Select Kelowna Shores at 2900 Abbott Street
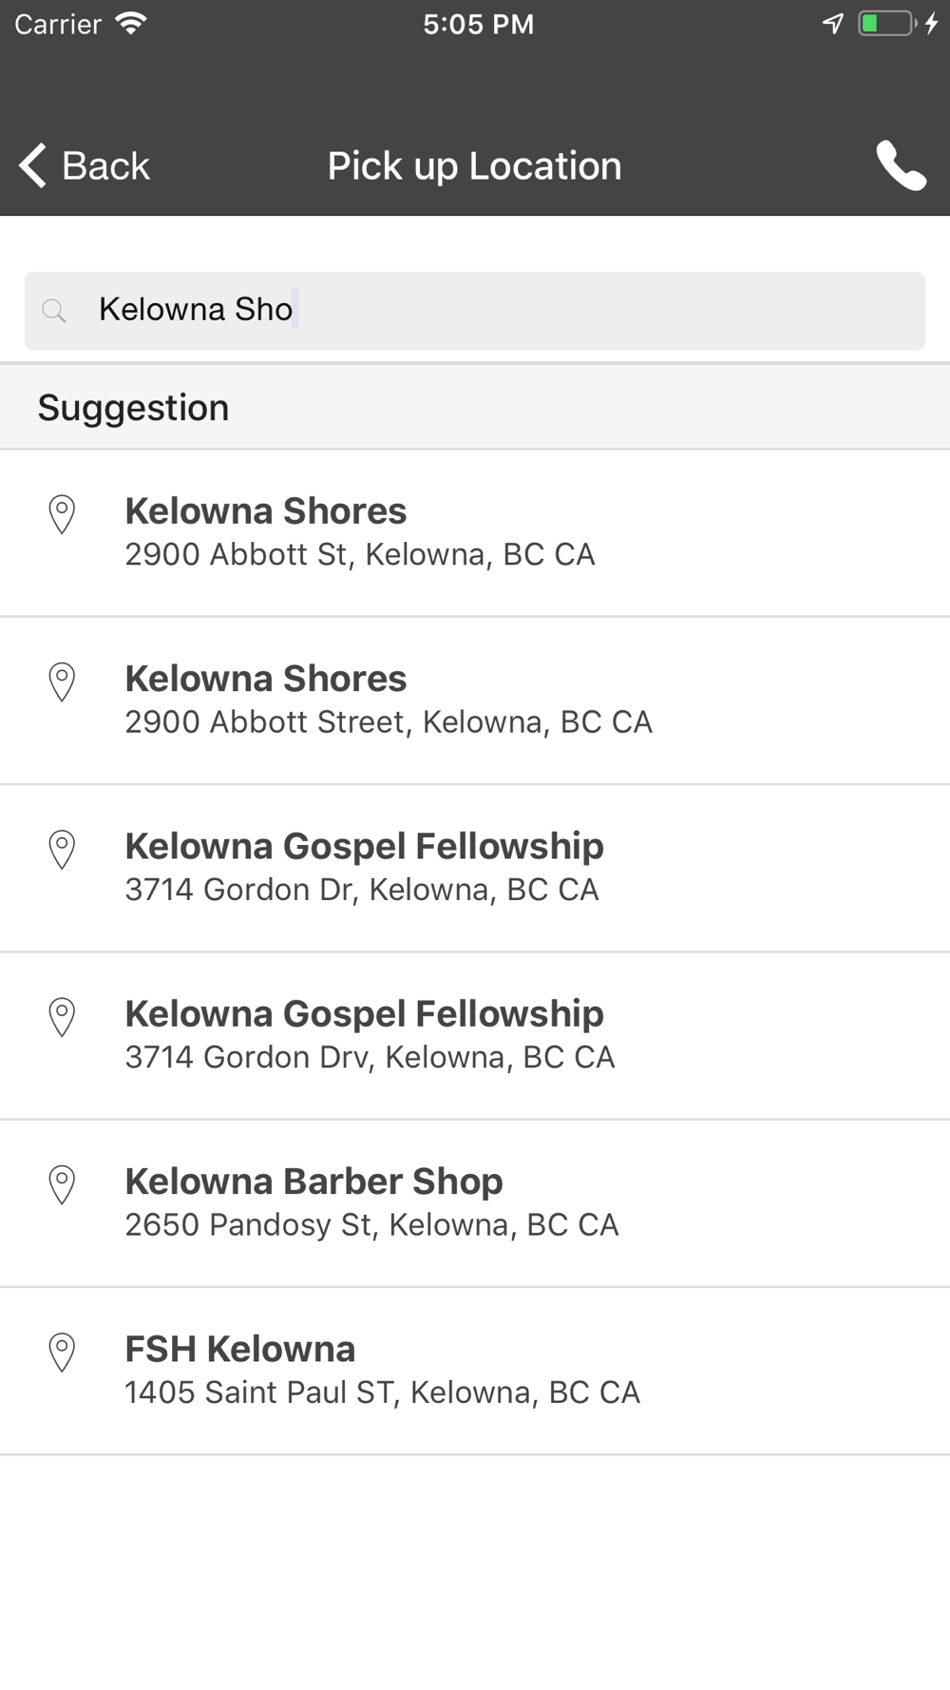The image size is (950, 1690). tap(475, 701)
